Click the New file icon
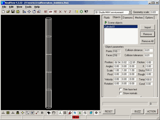The height and width of the screenshot is (120, 160). (3, 12)
